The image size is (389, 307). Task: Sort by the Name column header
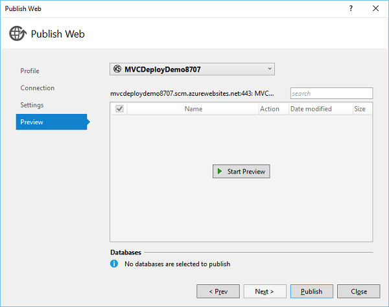tap(193, 109)
